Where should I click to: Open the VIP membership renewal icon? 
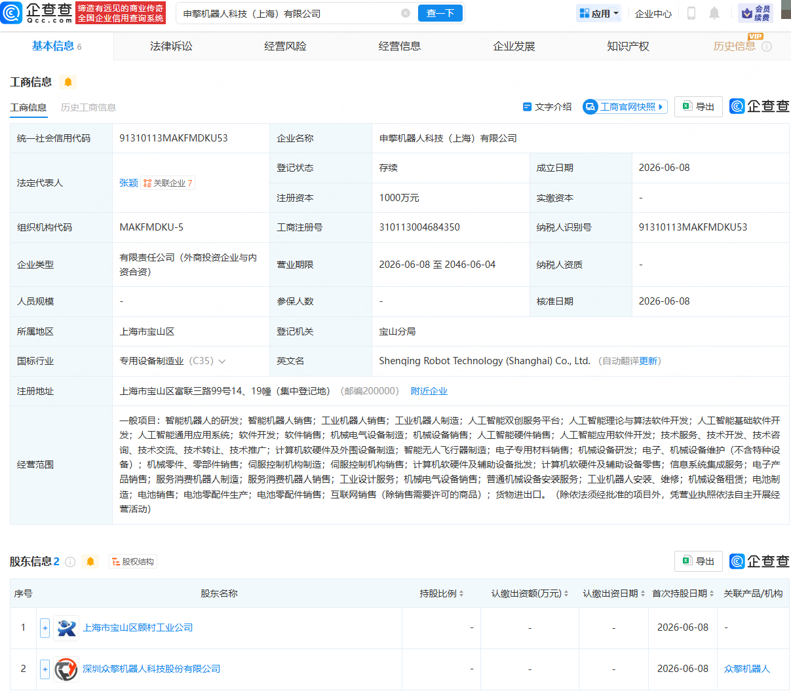coord(755,13)
